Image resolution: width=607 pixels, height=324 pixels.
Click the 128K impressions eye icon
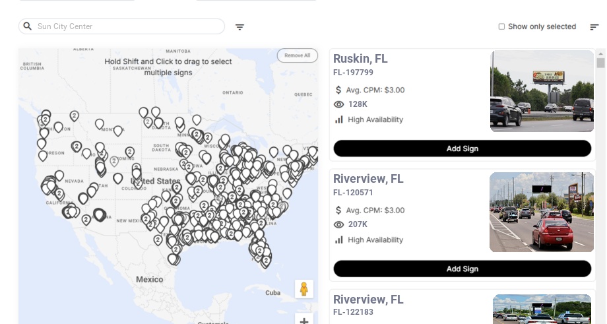pos(339,104)
